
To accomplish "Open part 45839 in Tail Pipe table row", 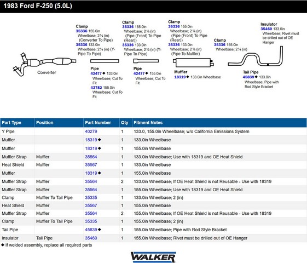I will tap(91, 230).
